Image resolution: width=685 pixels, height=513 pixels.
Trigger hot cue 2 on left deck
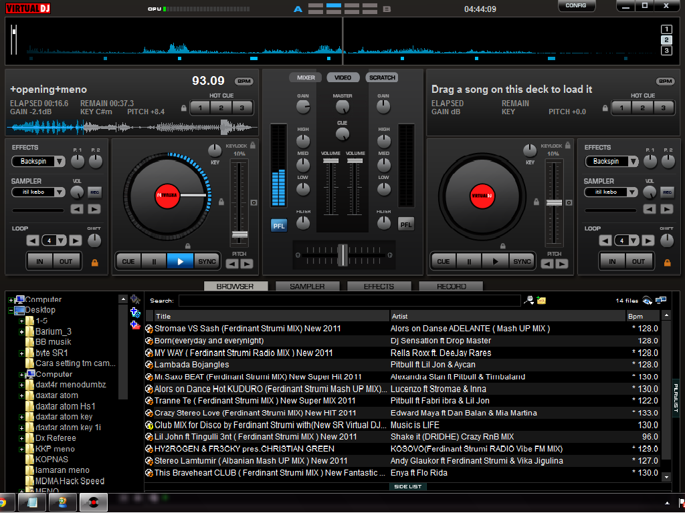[x=221, y=108]
